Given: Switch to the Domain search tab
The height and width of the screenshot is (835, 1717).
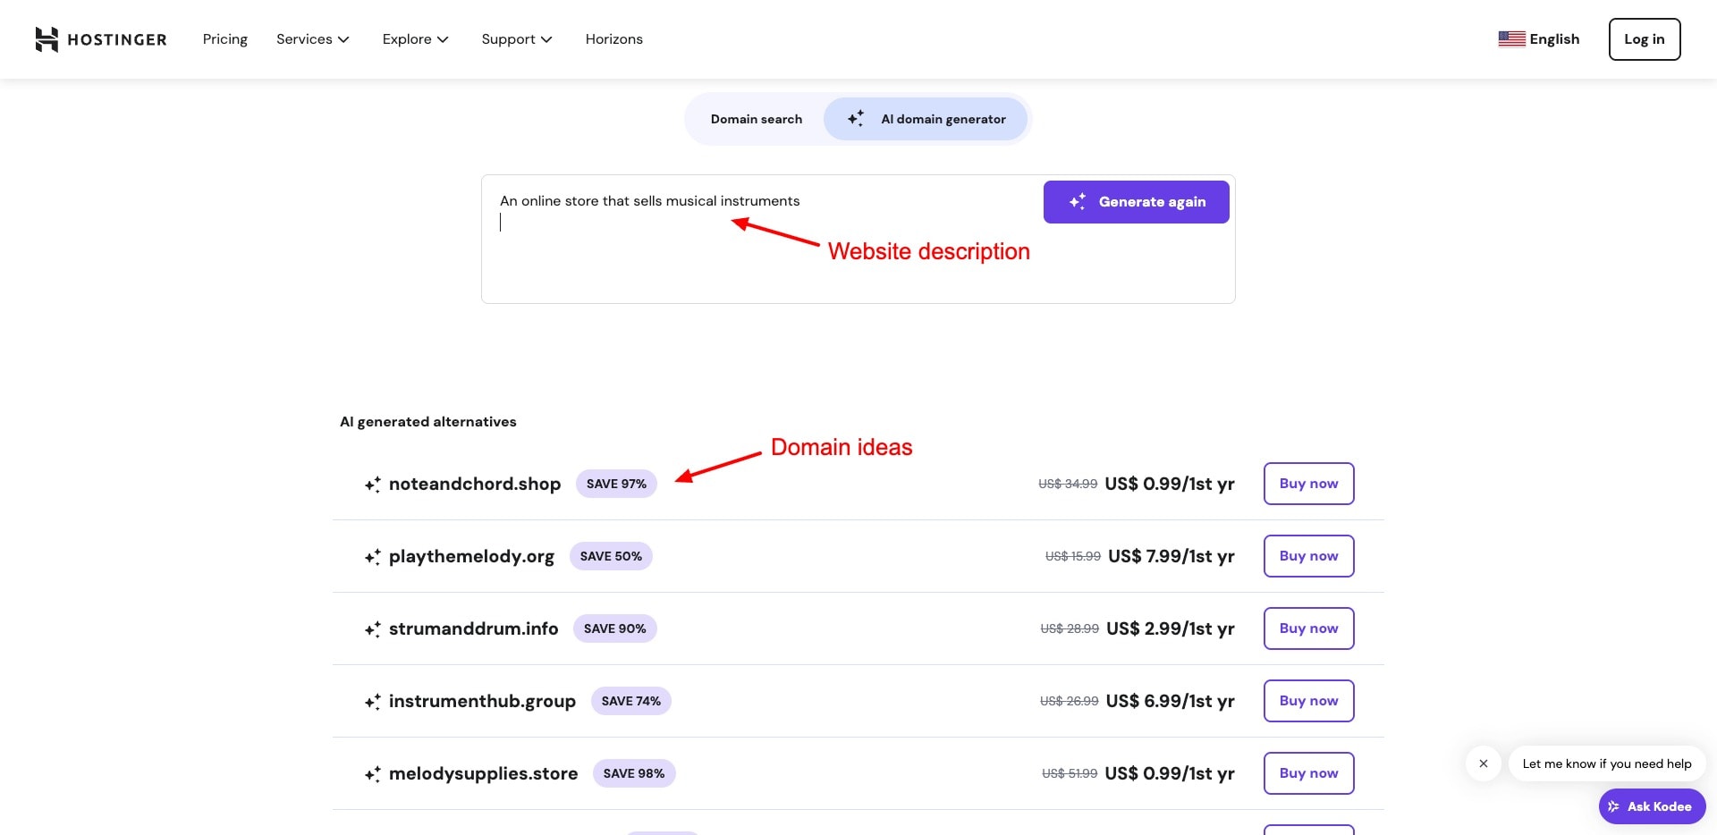Looking at the screenshot, I should (x=756, y=119).
